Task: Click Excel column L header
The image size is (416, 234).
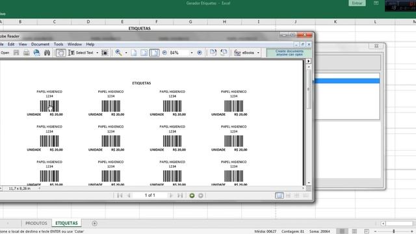Action: click(375, 21)
